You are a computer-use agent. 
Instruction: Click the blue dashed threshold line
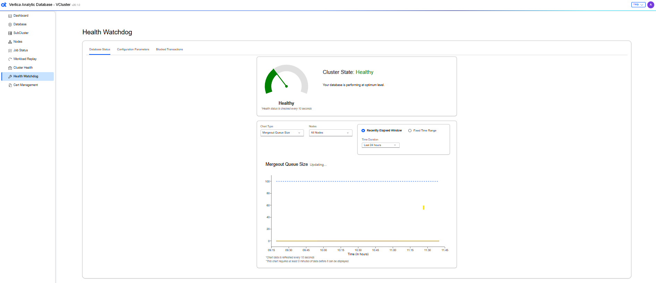357,181
